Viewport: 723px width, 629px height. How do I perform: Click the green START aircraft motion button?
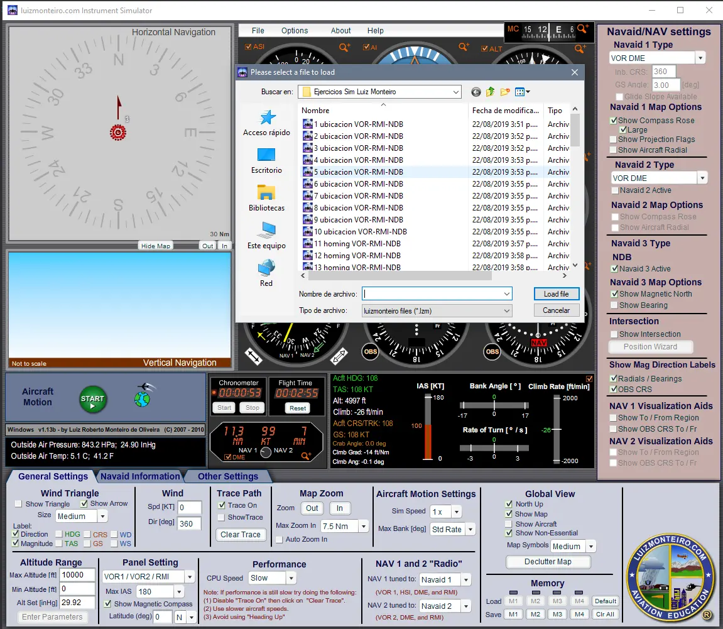tap(92, 399)
